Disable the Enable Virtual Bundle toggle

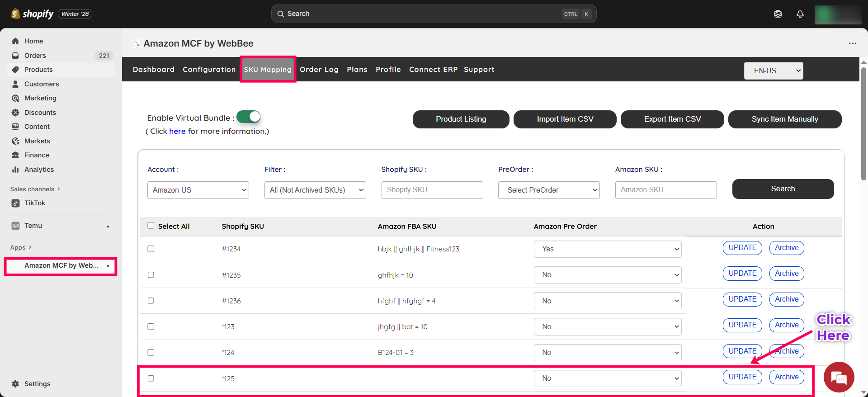[x=249, y=117]
